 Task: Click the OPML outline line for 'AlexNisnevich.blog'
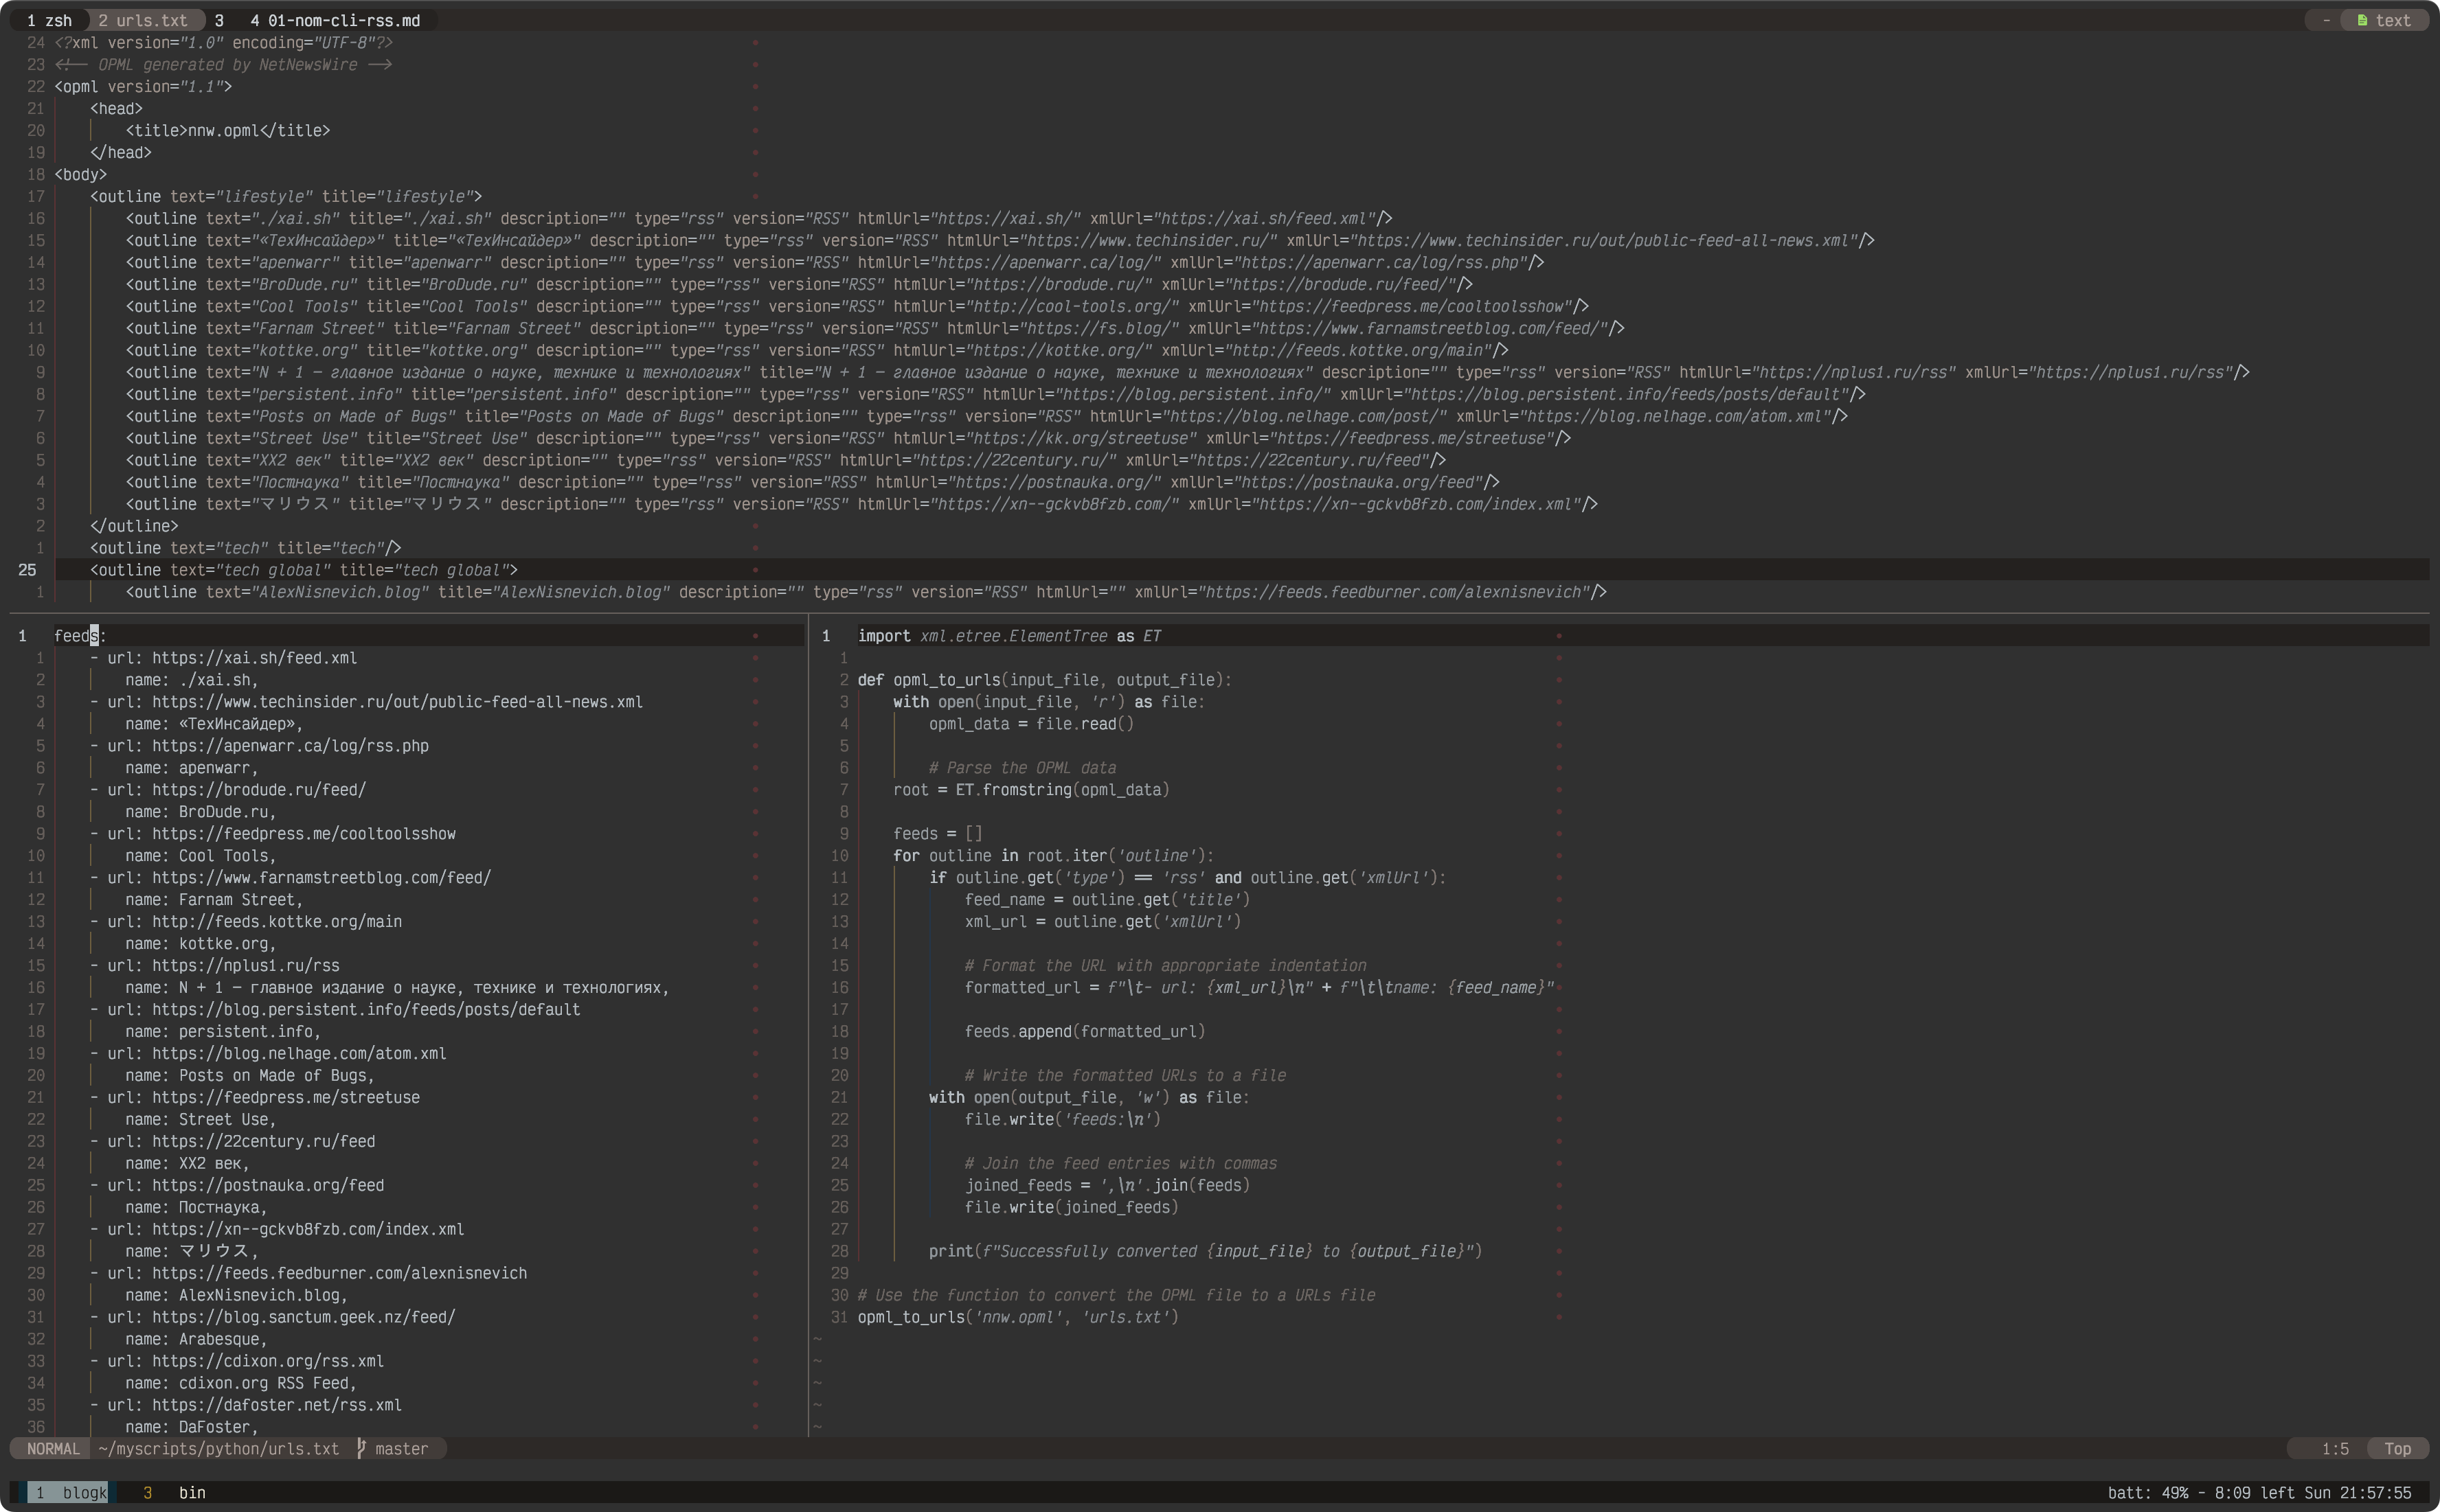[x=866, y=591]
